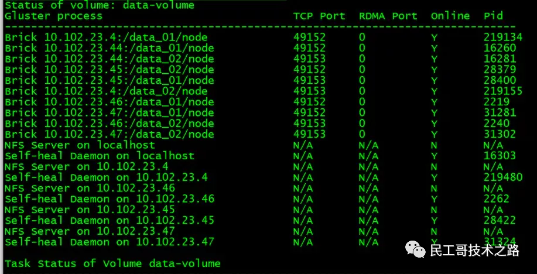Image resolution: width=537 pixels, height=274 pixels.
Task: Select 'Brick 10.102.23.45:/data_02/node' text
Action: tap(110, 70)
